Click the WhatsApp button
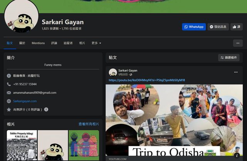This screenshot has height=161, width=247. tap(194, 27)
